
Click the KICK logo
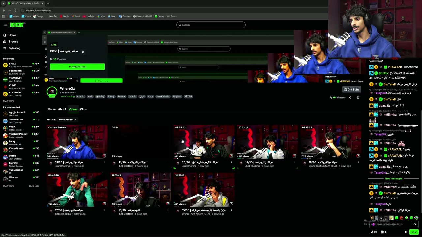coord(18,25)
